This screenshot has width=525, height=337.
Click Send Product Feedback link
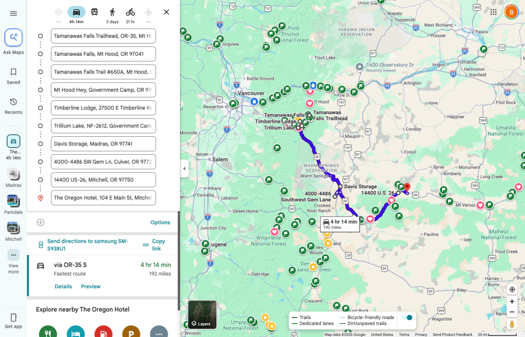tap(452, 334)
